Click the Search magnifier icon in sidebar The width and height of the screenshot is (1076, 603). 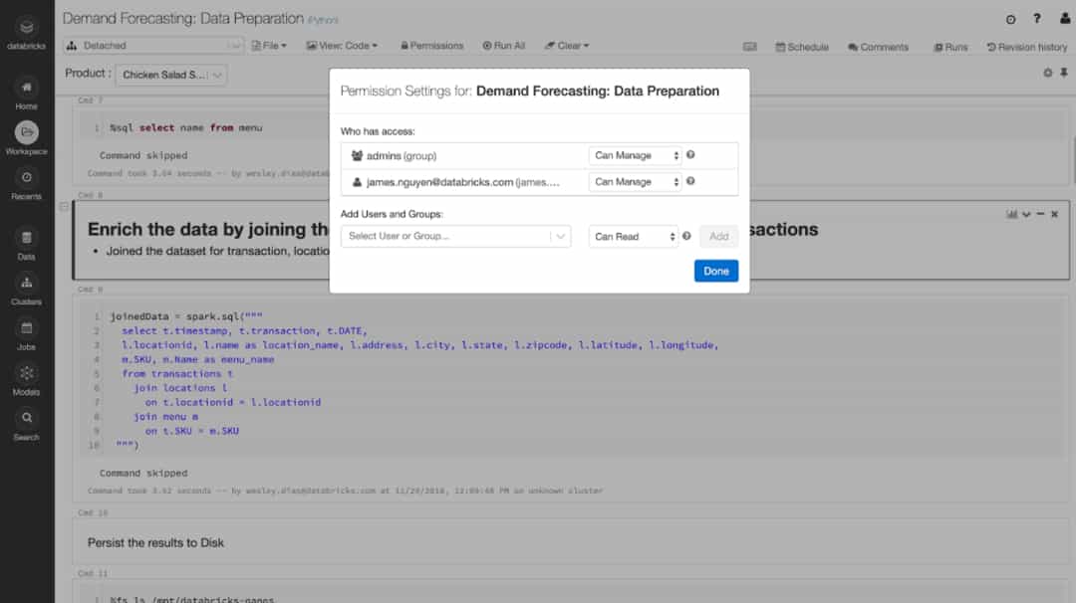coord(26,418)
